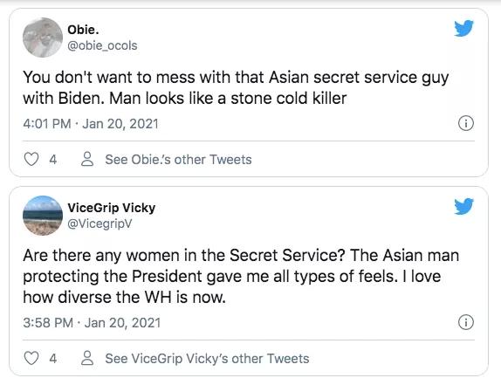Like Obie's tweet with the heart icon
Image resolution: width=501 pixels, height=385 pixels.
point(31,159)
